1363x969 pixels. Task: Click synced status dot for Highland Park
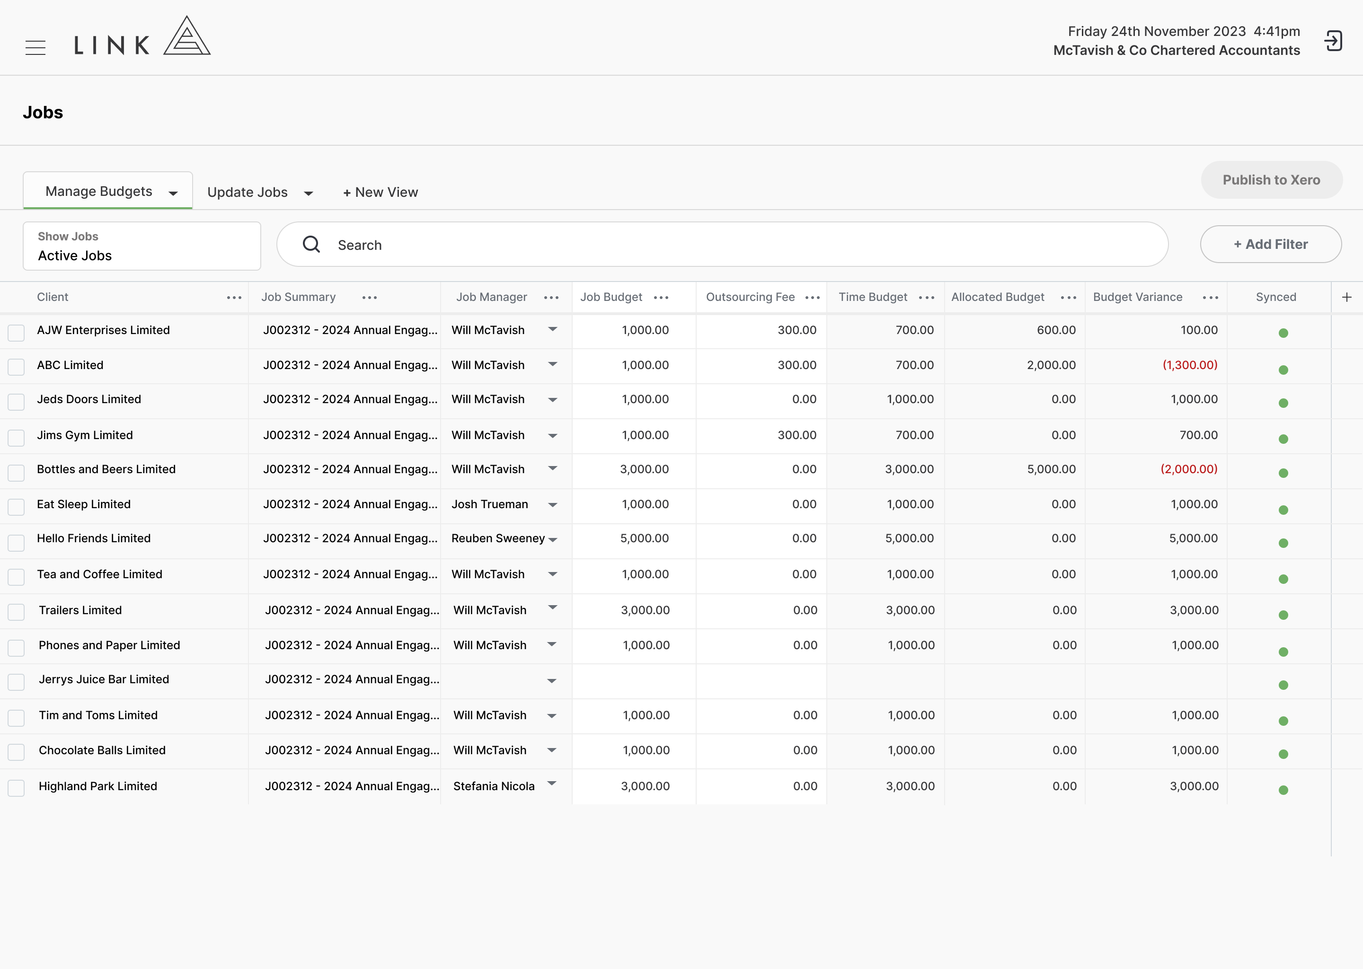[x=1283, y=790]
